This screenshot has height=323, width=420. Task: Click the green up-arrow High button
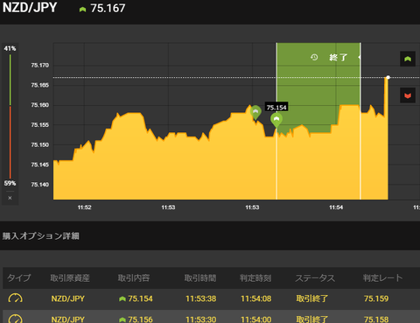coord(408,59)
